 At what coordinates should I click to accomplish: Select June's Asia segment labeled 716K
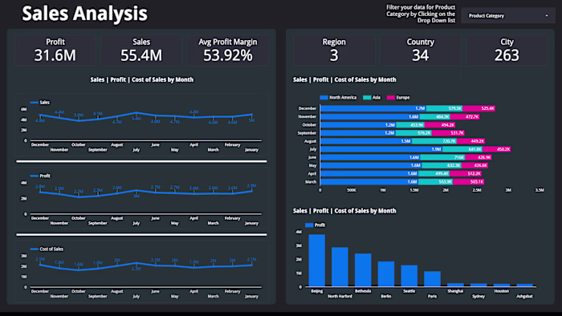click(x=442, y=157)
